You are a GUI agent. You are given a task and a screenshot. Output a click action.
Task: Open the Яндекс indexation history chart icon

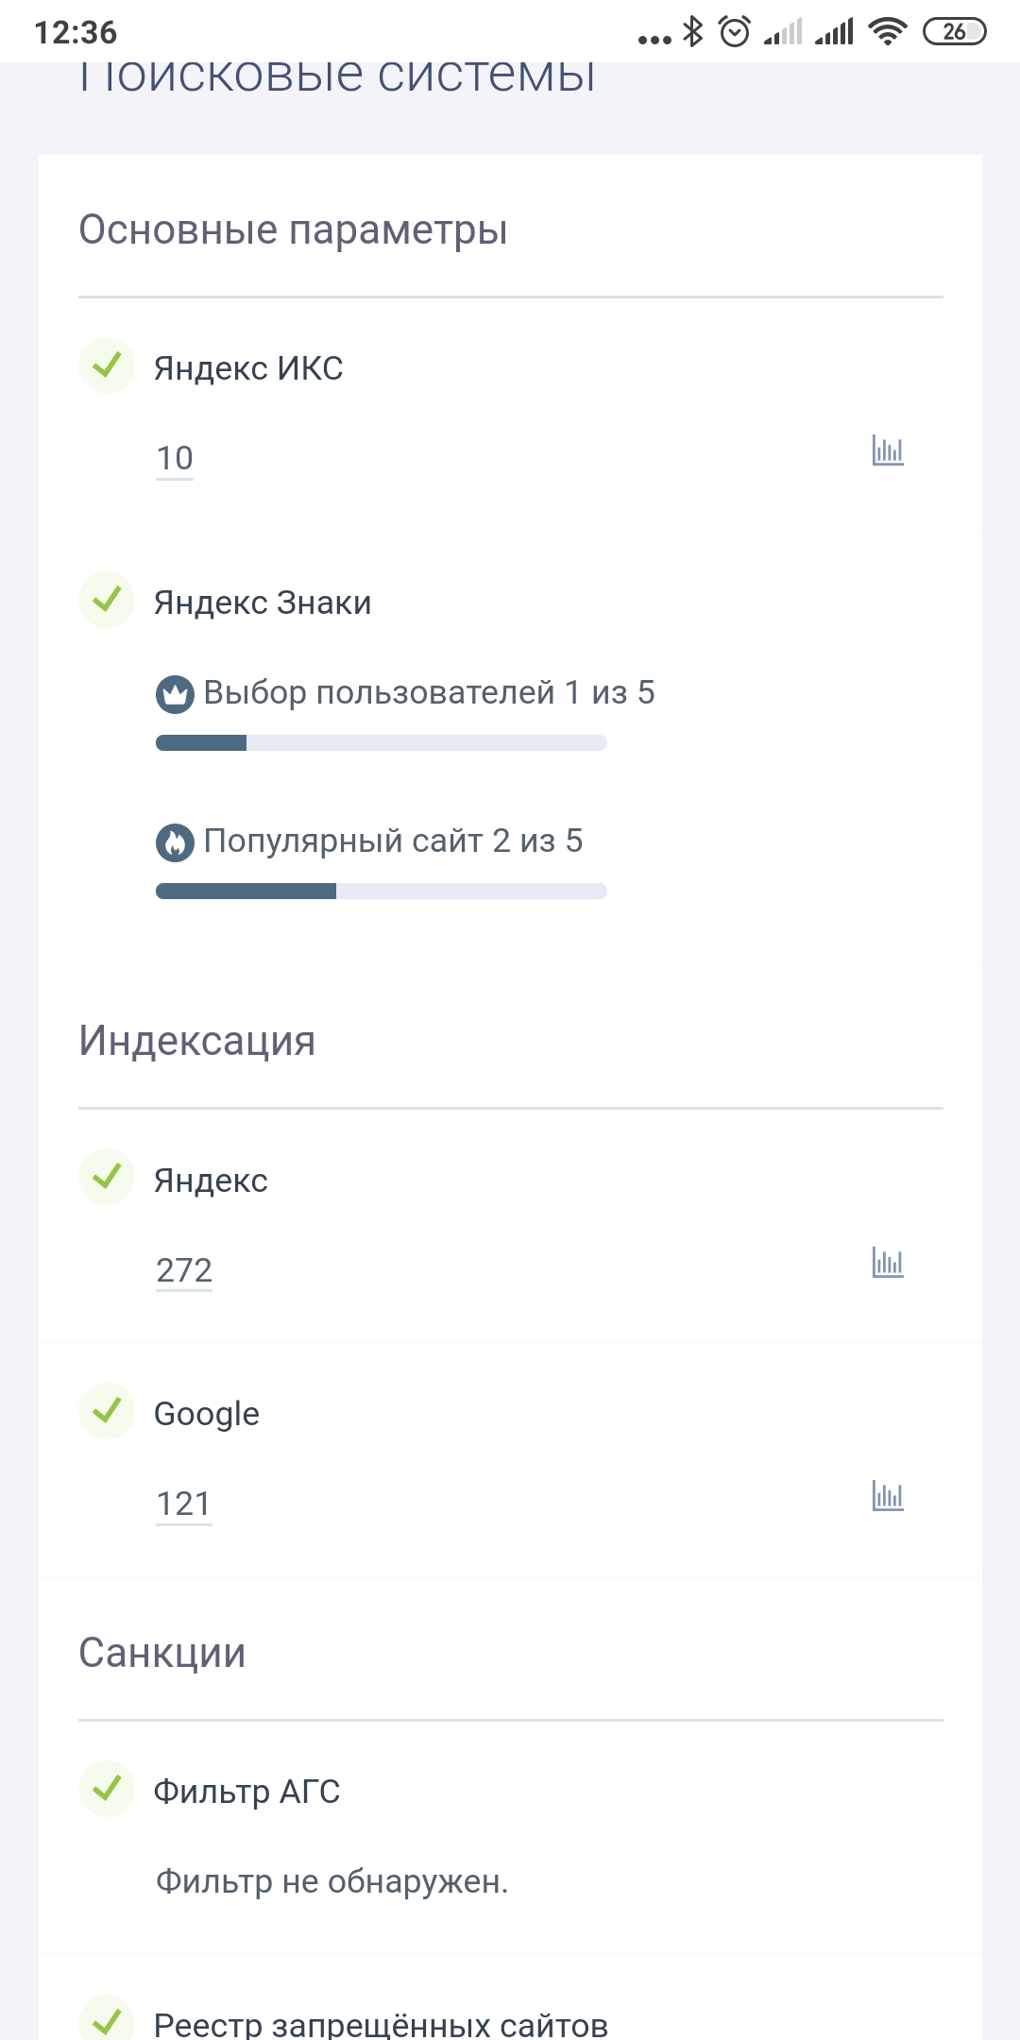pos(888,1263)
